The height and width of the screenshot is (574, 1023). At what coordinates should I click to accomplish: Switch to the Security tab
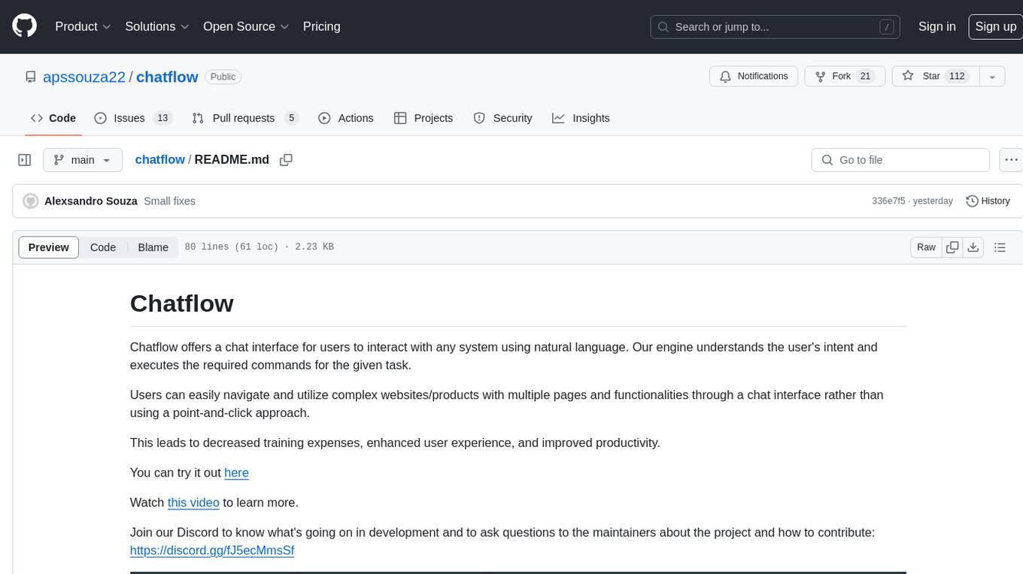(x=502, y=118)
